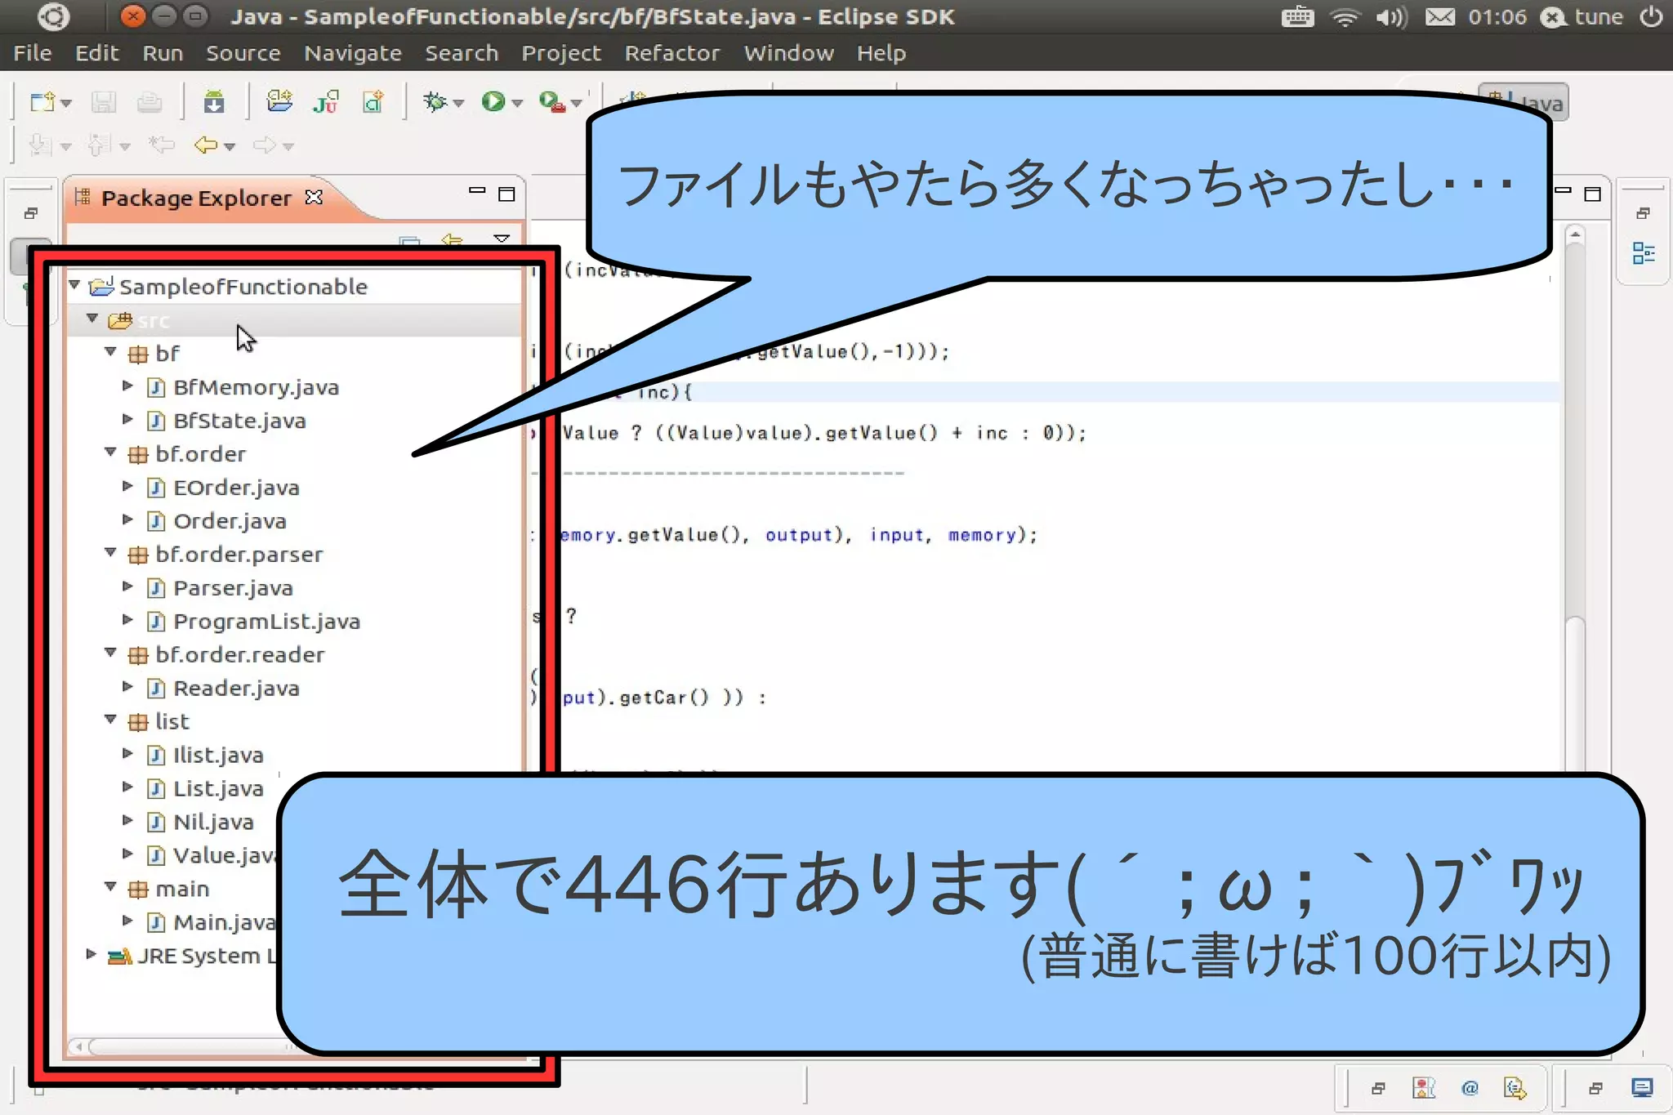This screenshot has height=1115, width=1673.
Task: Open the File menu
Action: (33, 53)
